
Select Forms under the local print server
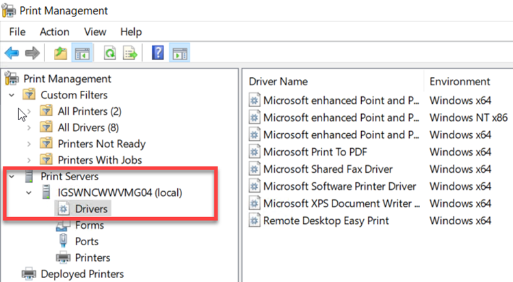click(89, 225)
